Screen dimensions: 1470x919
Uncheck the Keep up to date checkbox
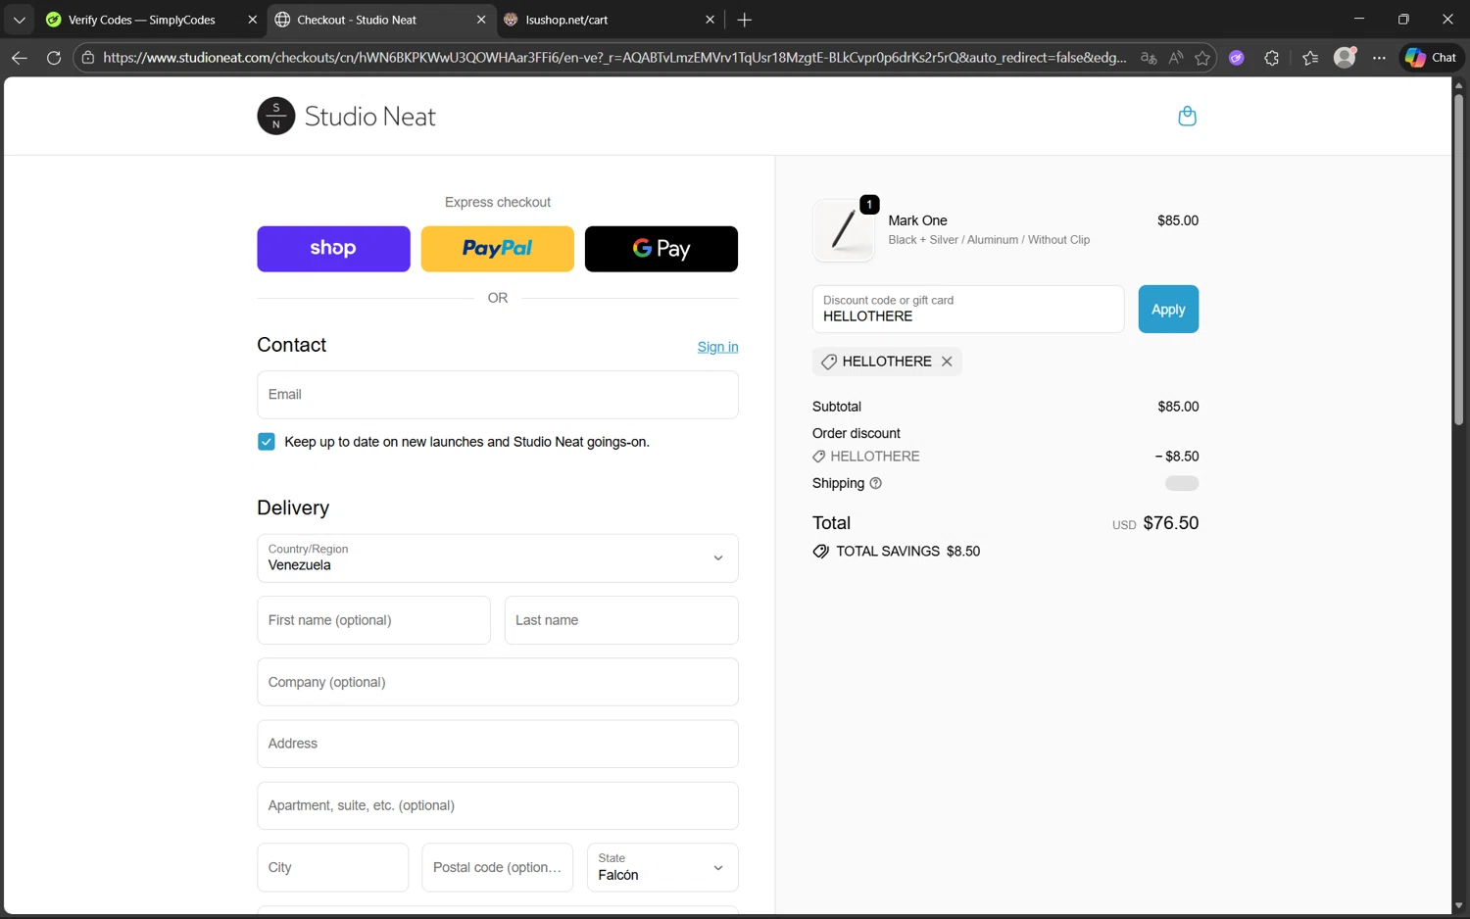tap(267, 442)
